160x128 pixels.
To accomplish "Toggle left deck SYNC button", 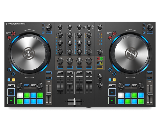I will click(x=49, y=78).
